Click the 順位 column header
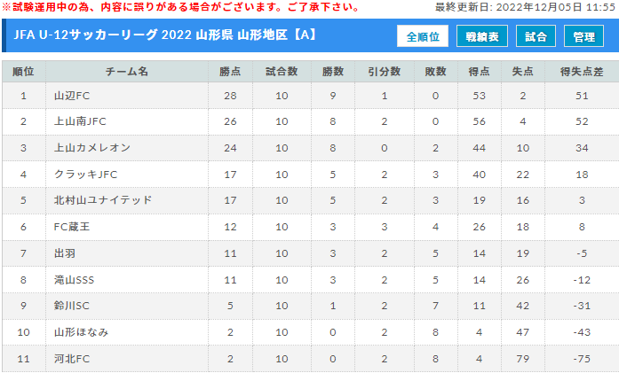619x373 pixels. tap(24, 71)
